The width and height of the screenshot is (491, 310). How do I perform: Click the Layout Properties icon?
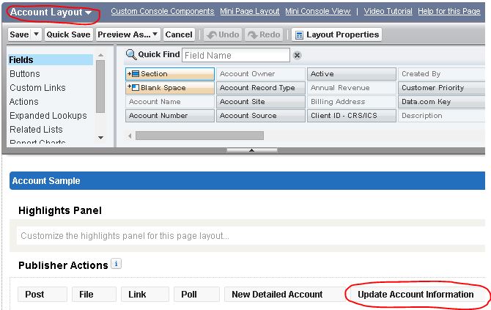coord(299,35)
